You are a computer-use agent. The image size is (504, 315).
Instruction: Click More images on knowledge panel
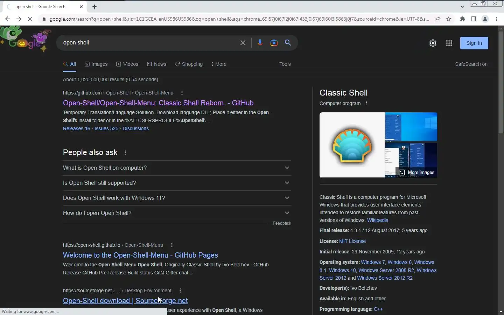pyautogui.click(x=417, y=173)
